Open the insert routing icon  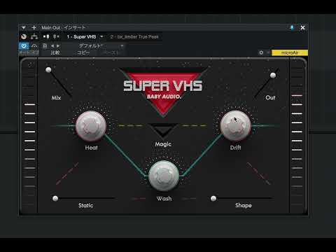coord(34,36)
